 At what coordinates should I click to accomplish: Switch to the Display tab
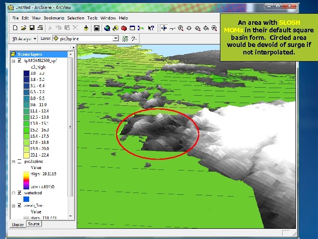18,224
